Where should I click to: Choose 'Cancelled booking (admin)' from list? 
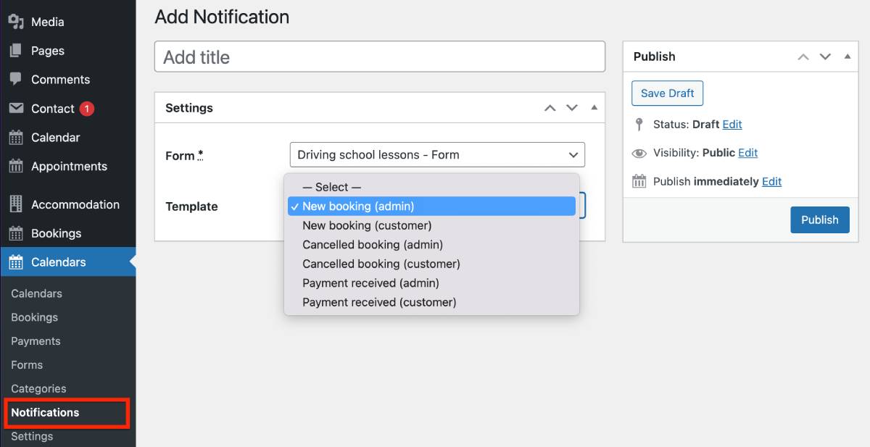coord(373,245)
